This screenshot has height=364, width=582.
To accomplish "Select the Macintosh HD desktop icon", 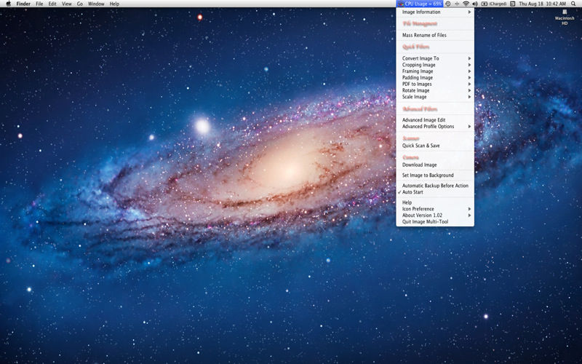I will coord(565,17).
